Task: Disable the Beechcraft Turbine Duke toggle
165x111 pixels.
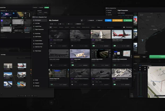Action: 115,85
